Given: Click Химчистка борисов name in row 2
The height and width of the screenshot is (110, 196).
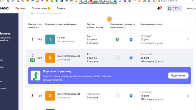Looking at the screenshot, I should click(x=69, y=56).
